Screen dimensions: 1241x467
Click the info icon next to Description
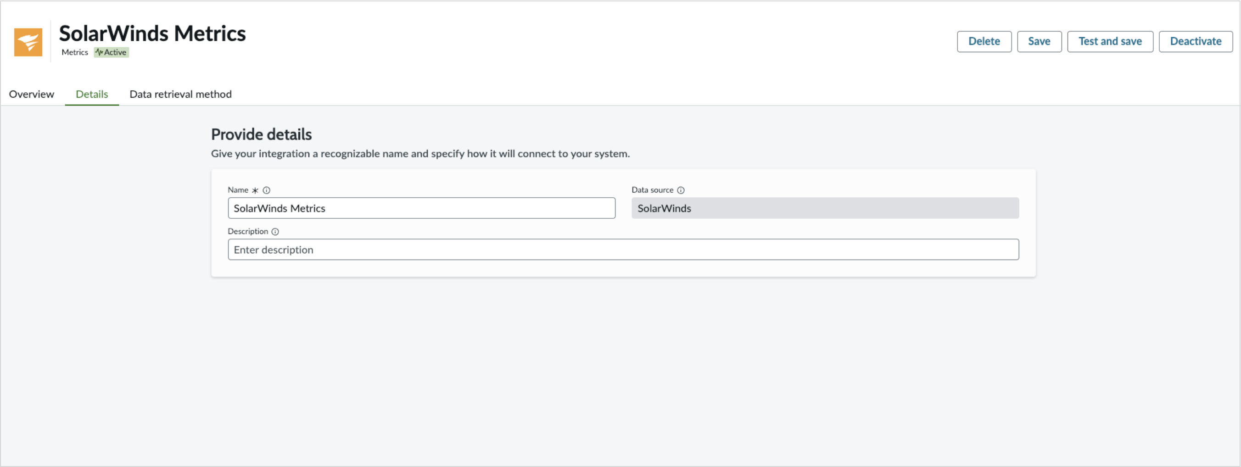click(275, 232)
